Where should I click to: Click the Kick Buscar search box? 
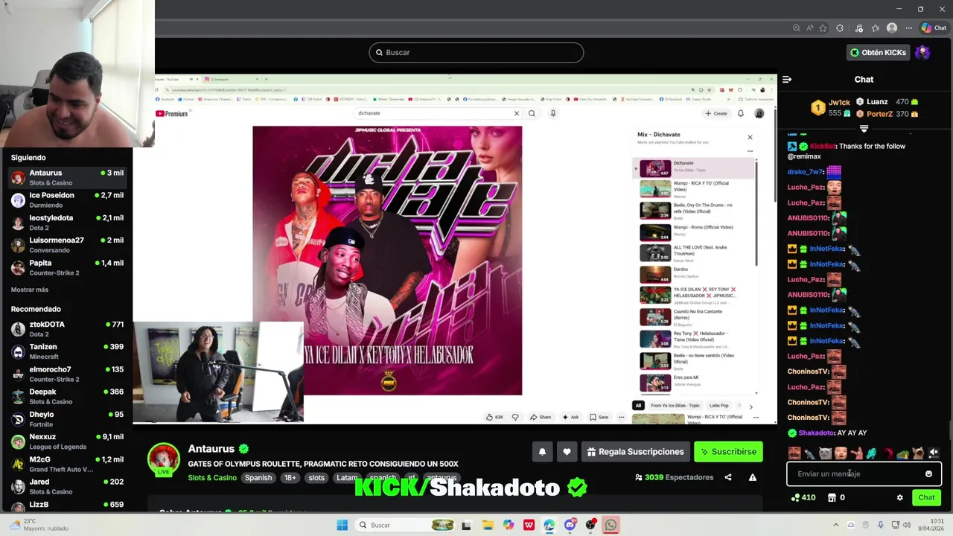click(x=476, y=52)
